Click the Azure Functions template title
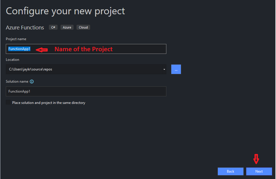Viewport: 276px width, 179px height. pos(25,28)
